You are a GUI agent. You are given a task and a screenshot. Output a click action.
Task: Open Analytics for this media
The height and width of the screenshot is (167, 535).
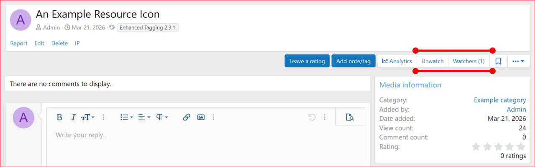pos(397,61)
